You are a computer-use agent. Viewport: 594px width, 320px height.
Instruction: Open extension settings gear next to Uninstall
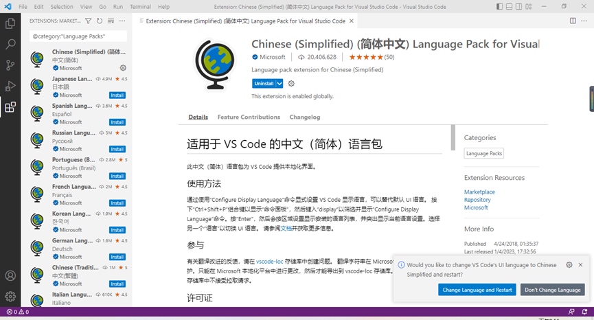coord(291,83)
